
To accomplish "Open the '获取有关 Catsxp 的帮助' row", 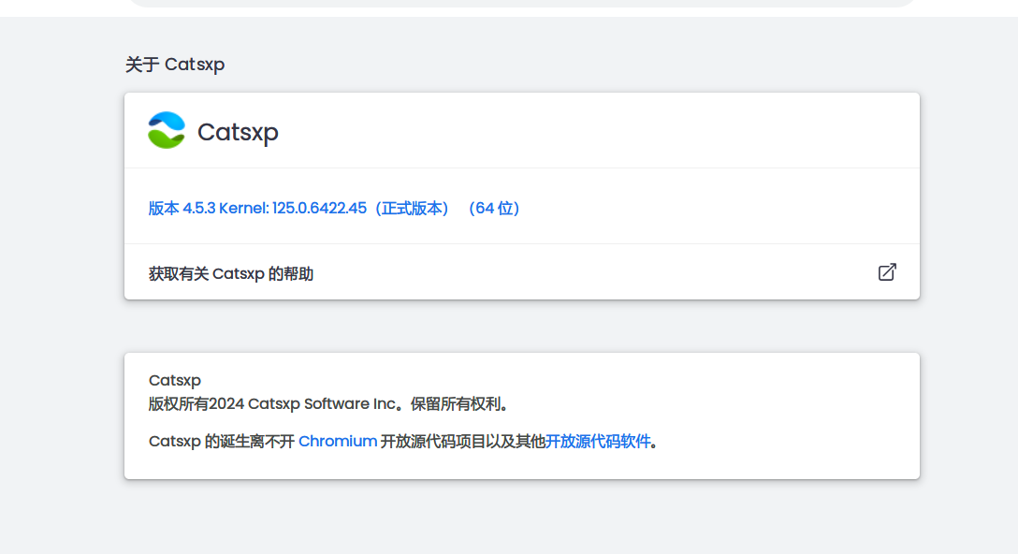I will 522,272.
